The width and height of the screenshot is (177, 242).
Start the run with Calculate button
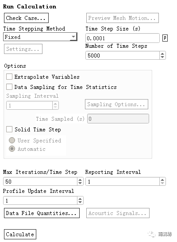(x=20, y=234)
